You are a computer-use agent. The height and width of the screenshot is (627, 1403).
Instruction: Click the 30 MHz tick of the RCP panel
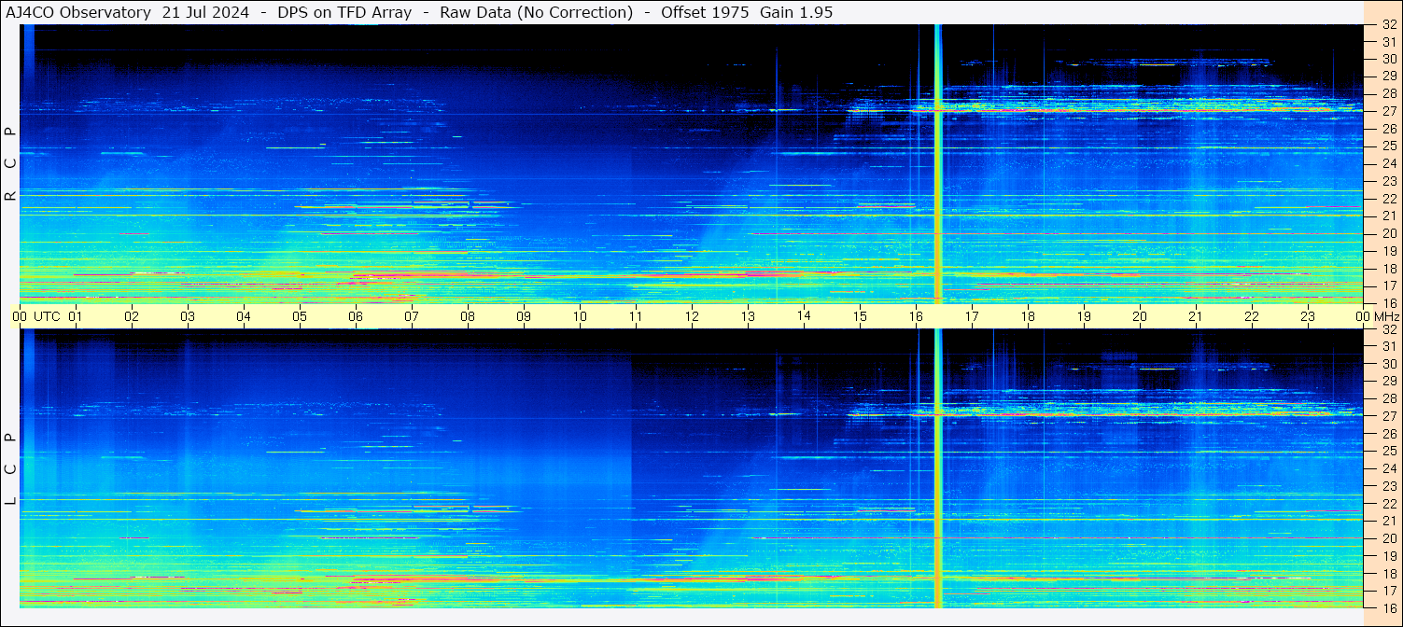click(1389, 60)
